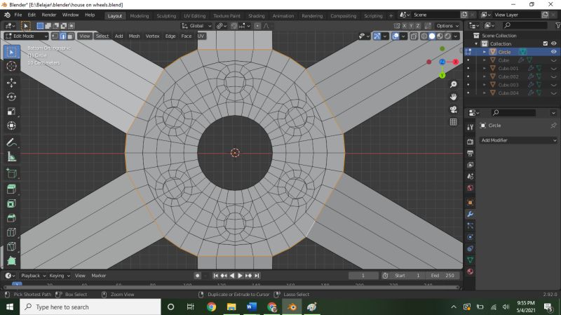Switch to vertex select mode
This screenshot has height=315, width=561.
[55, 36]
